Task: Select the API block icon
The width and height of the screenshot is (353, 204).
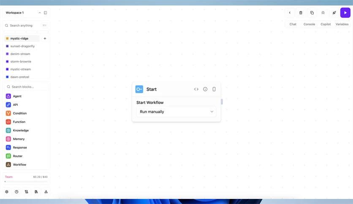Action: tap(8, 105)
